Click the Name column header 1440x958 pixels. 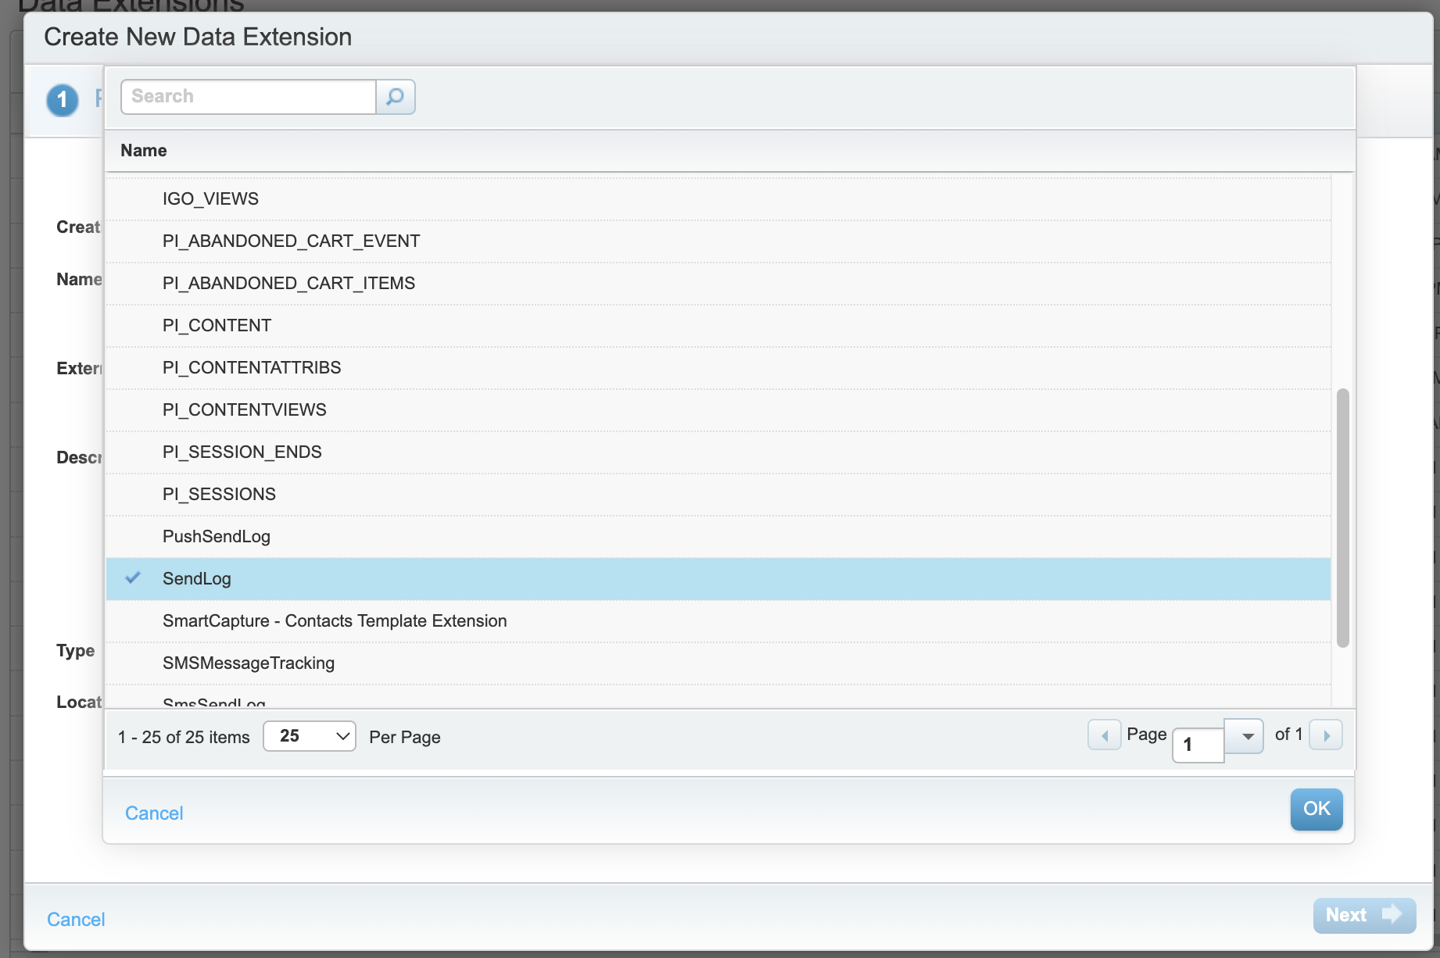pos(144,150)
